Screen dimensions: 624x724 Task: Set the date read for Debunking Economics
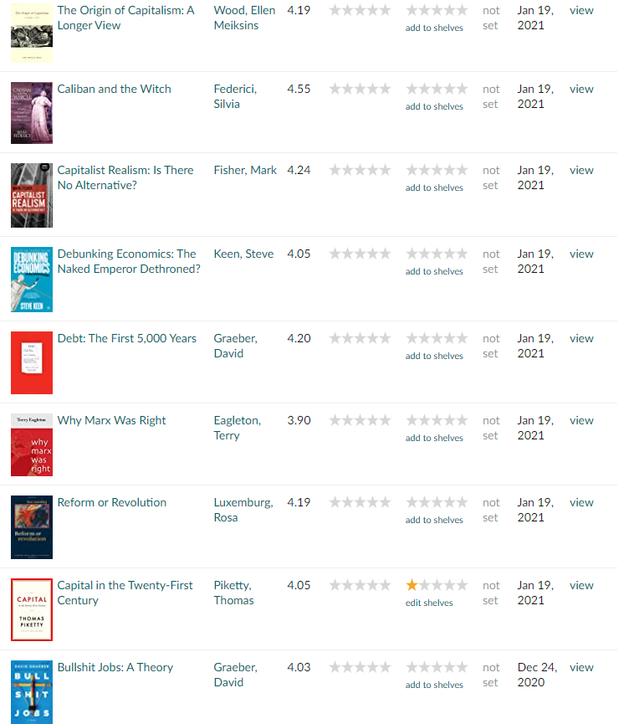(491, 261)
